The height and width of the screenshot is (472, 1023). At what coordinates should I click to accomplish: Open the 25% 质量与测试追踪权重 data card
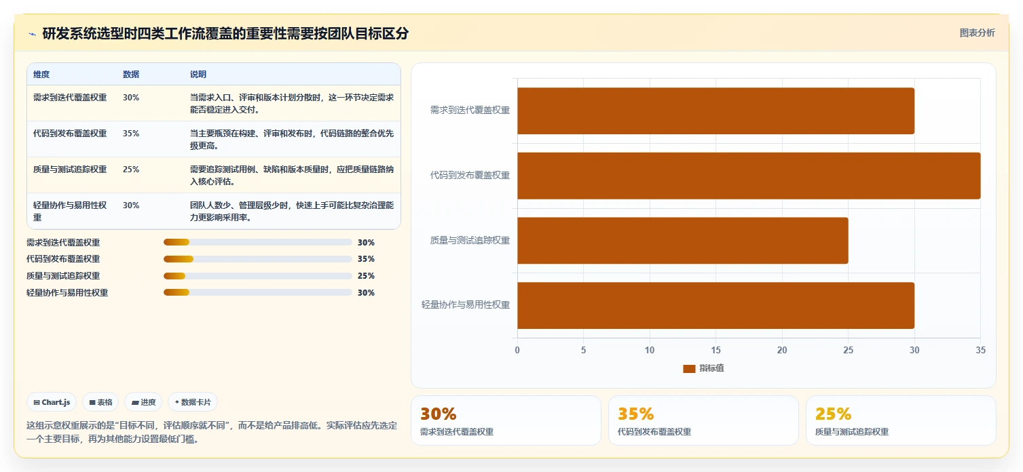click(901, 420)
